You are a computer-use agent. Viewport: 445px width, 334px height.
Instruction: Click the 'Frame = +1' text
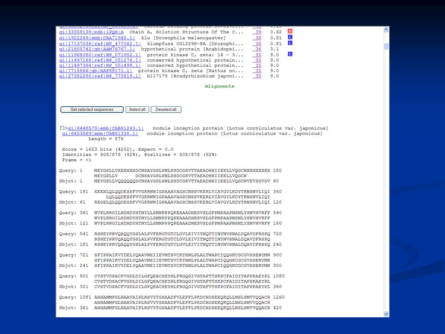point(76,160)
